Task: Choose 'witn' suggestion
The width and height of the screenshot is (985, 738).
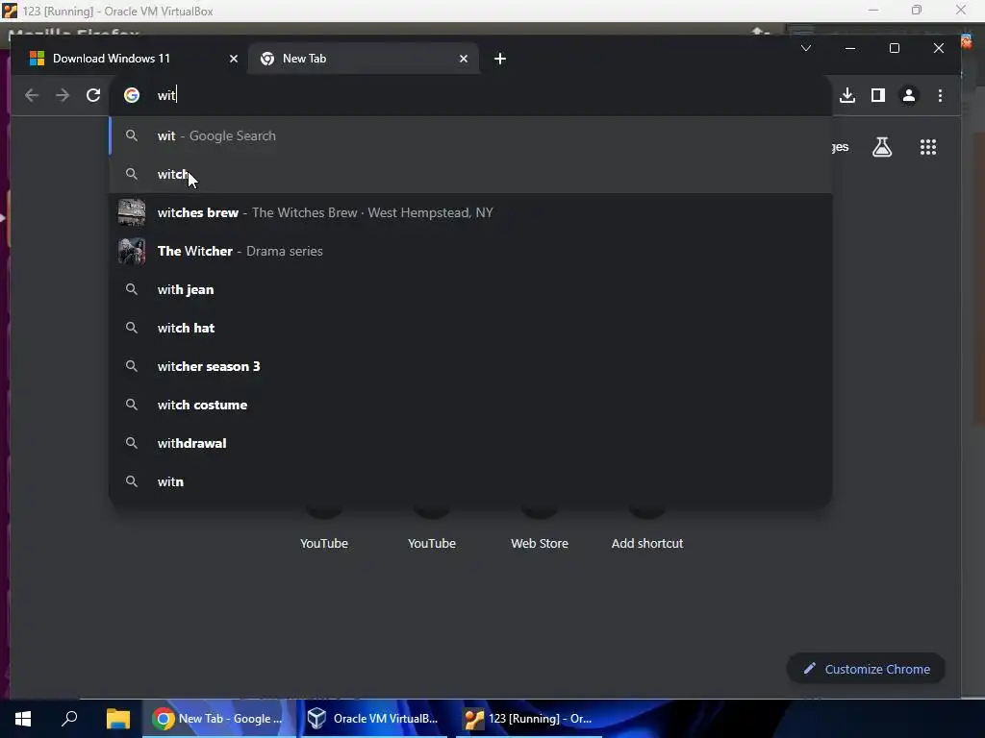Action: click(x=471, y=481)
